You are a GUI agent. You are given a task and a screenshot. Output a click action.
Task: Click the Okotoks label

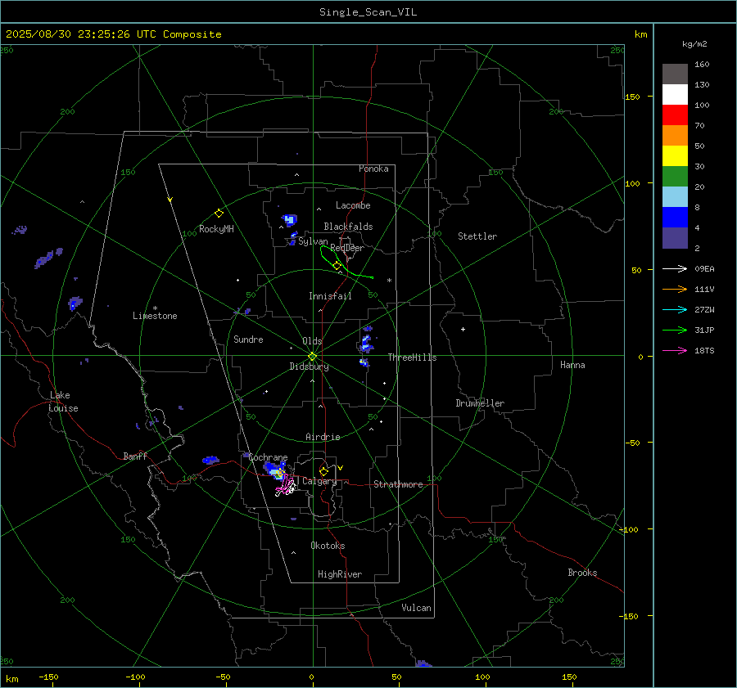pyautogui.click(x=328, y=546)
